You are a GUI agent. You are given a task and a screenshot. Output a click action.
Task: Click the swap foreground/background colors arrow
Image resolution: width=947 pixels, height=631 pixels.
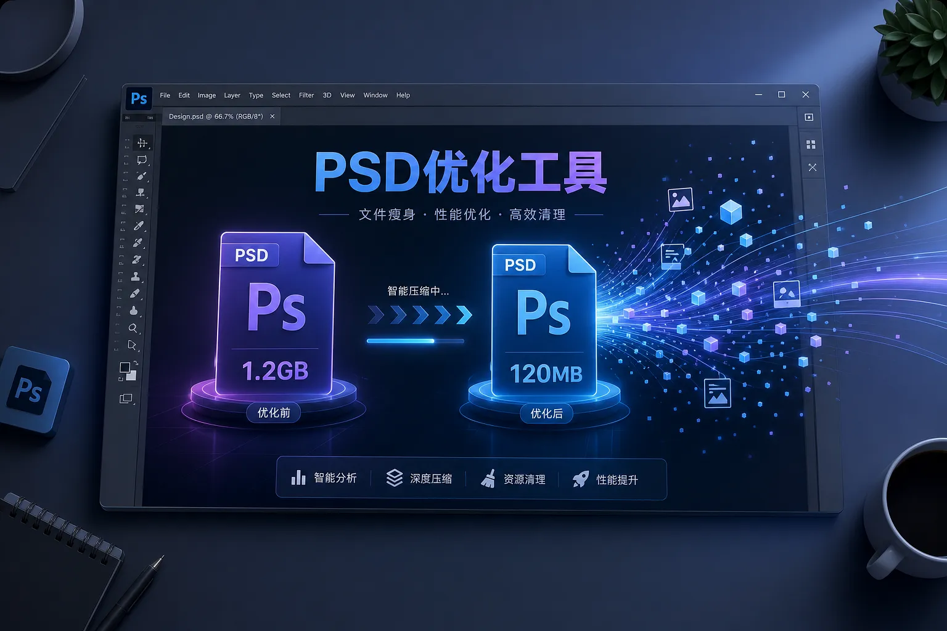pyautogui.click(x=135, y=364)
